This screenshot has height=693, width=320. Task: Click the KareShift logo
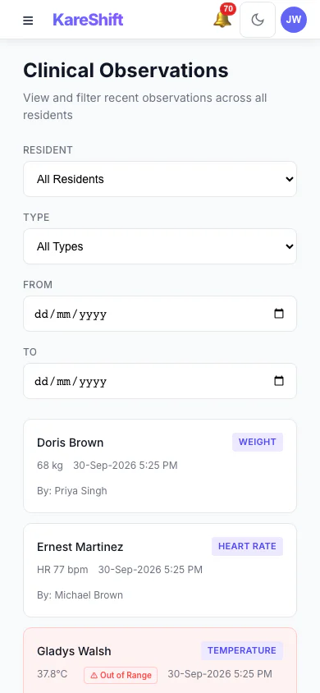(88, 20)
